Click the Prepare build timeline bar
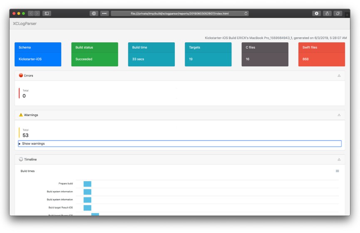 tap(87, 184)
